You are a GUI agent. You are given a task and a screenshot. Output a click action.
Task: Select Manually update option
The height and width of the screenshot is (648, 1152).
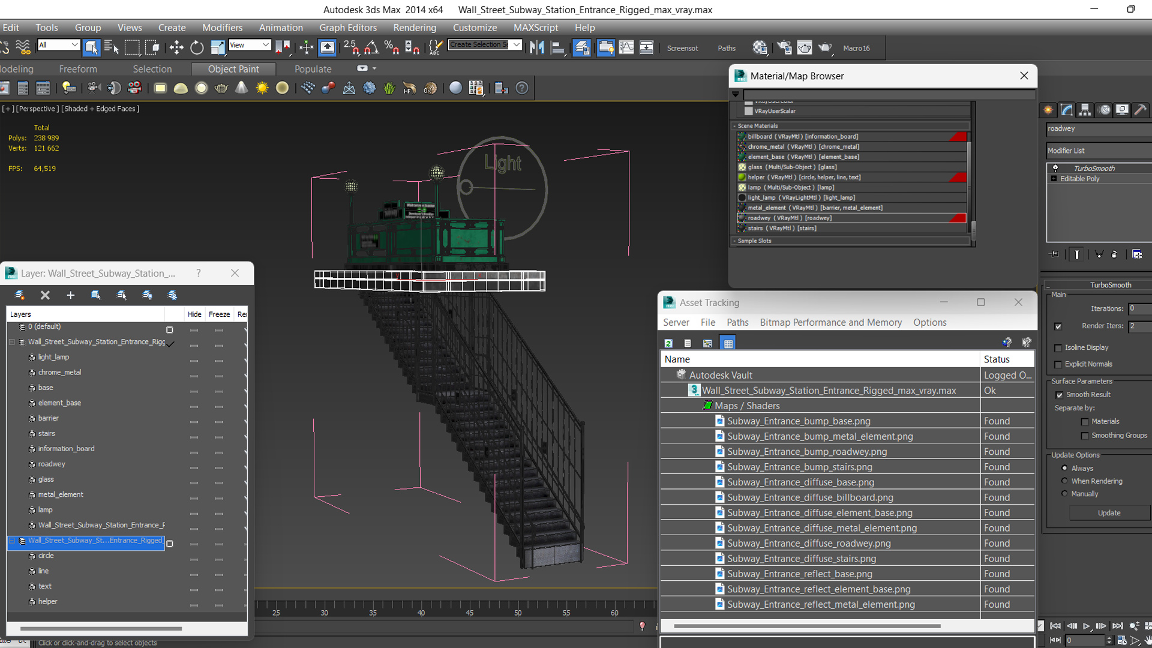tap(1064, 493)
